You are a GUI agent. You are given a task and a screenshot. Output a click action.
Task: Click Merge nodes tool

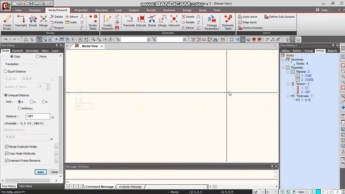[43, 21]
